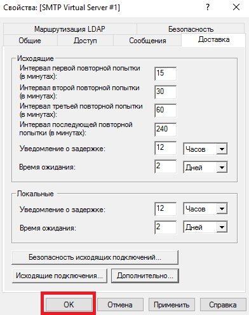Click the third retry interval field showing 60
This screenshot has width=249, height=315.
pos(165,111)
